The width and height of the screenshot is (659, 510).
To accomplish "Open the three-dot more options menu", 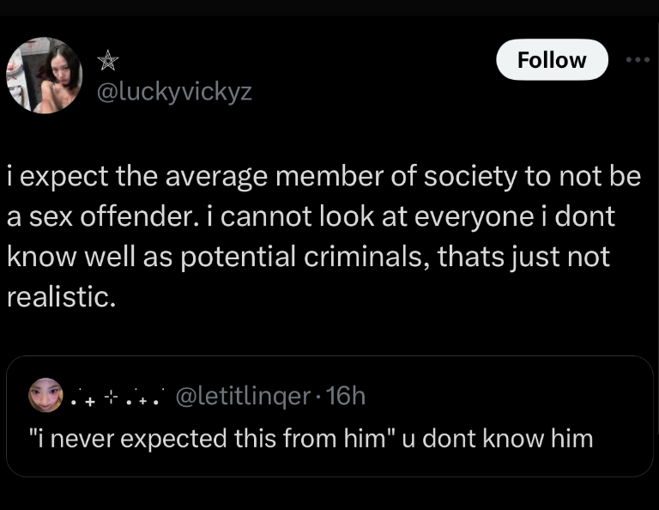I will click(x=635, y=60).
